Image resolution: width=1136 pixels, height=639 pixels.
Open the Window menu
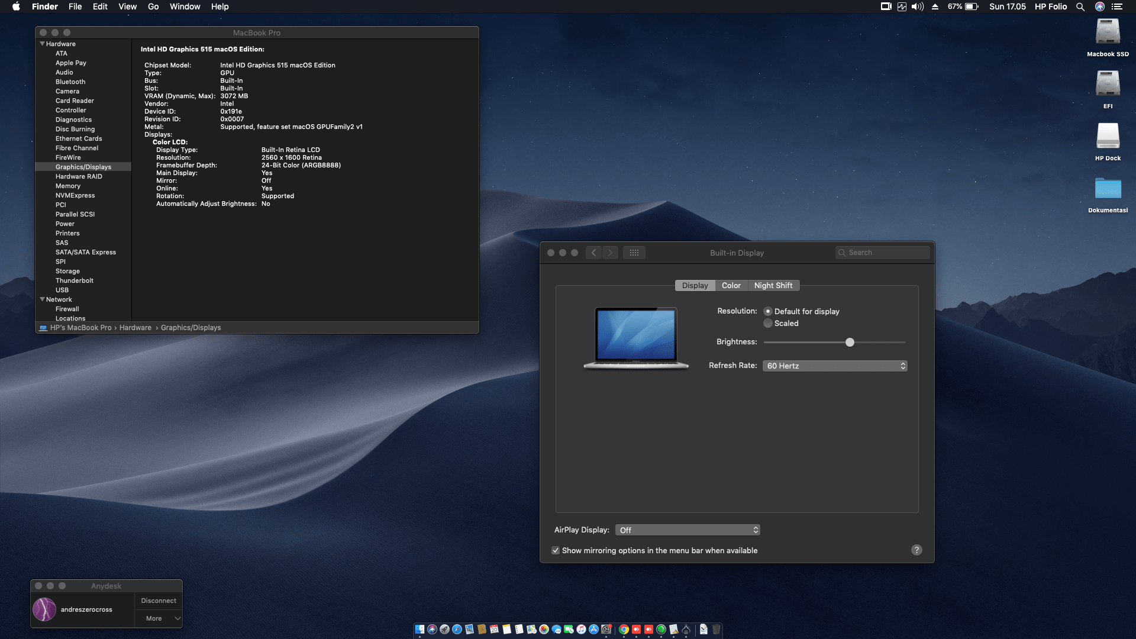point(185,7)
